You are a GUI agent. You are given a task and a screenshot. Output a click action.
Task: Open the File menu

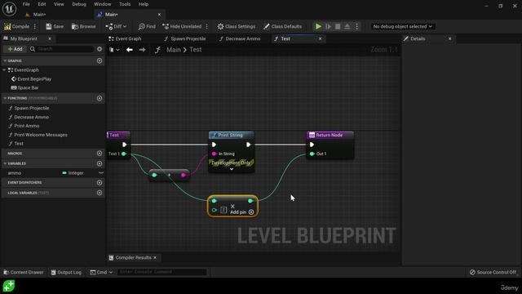click(x=26, y=4)
